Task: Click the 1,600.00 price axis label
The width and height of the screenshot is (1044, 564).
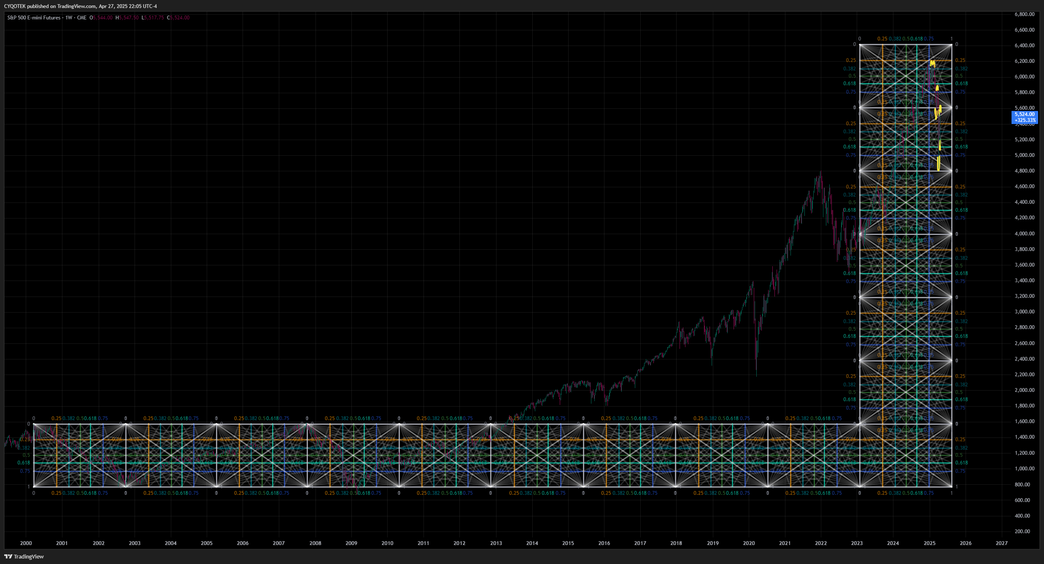Action: pyautogui.click(x=1025, y=421)
